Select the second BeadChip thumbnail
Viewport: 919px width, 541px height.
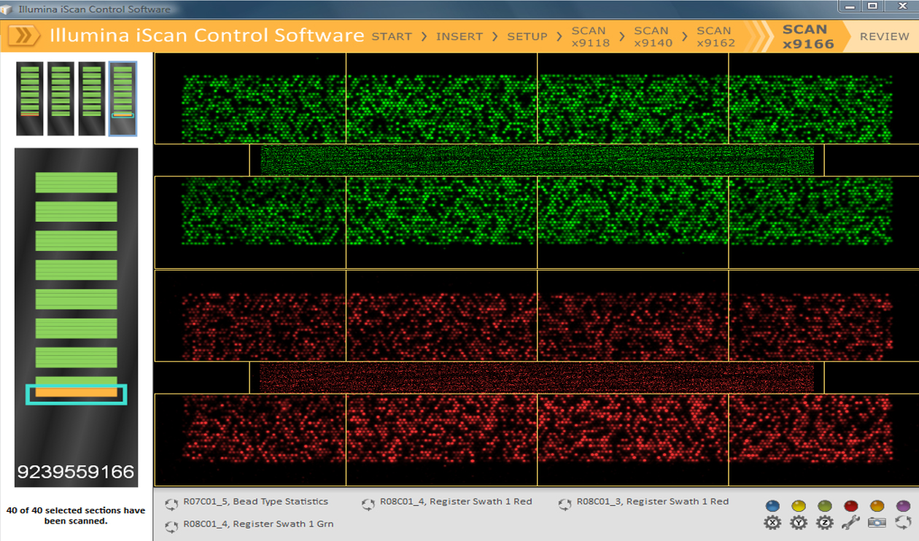(61, 98)
